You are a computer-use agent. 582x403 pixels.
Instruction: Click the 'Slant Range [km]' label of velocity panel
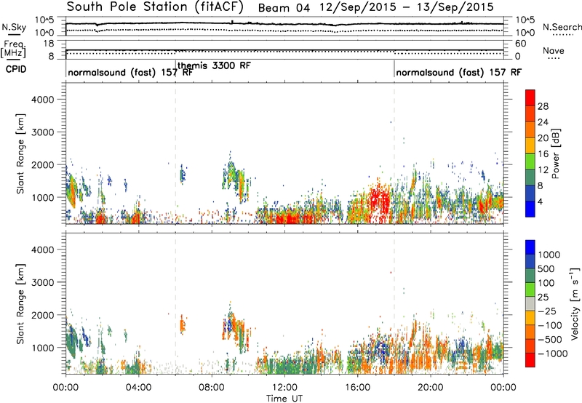coord(20,304)
